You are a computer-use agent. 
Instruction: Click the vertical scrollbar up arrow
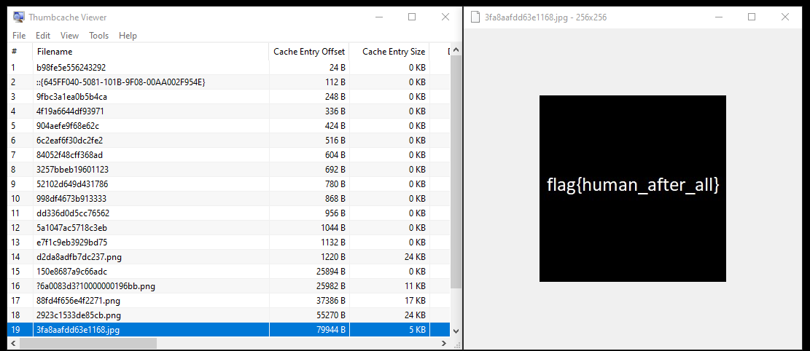point(456,50)
